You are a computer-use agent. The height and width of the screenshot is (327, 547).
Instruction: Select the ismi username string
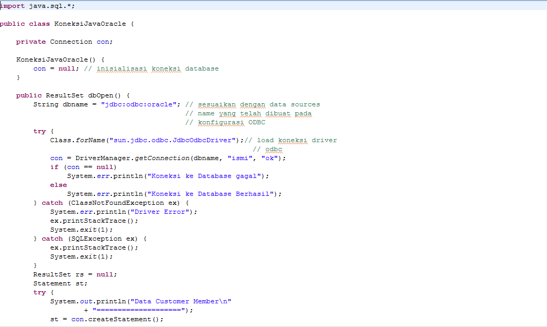click(x=240, y=157)
